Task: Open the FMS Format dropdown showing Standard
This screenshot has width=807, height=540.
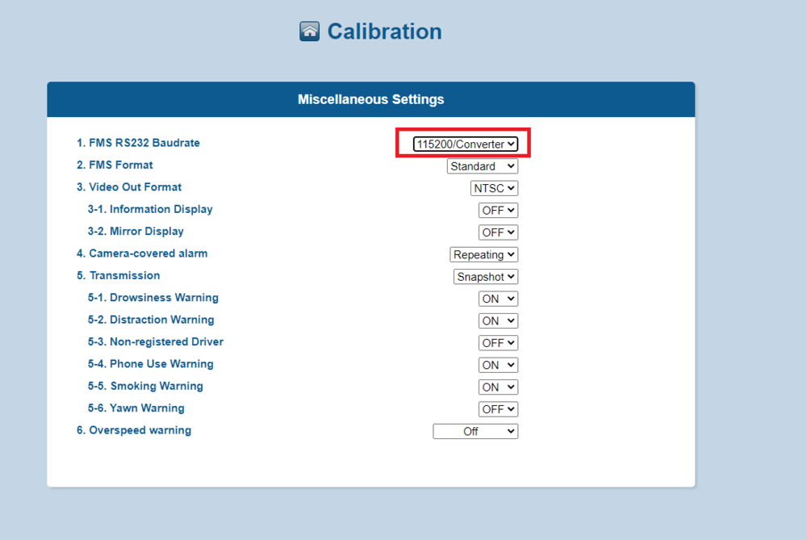Action: (x=482, y=165)
